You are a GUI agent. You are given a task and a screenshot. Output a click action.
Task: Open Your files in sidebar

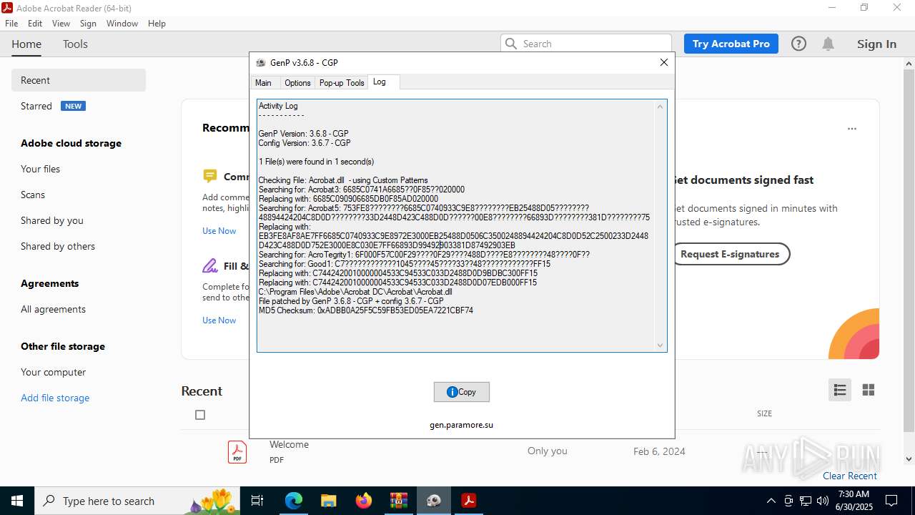tap(40, 169)
